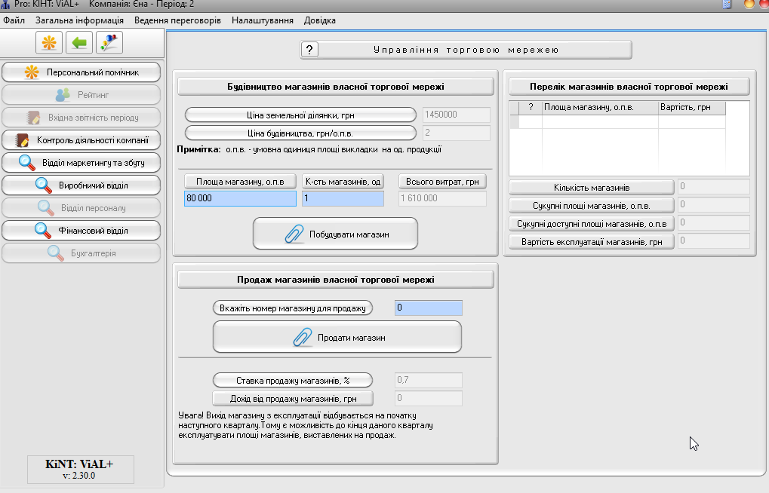
Task: Open the Довідка menu
Action: (320, 20)
